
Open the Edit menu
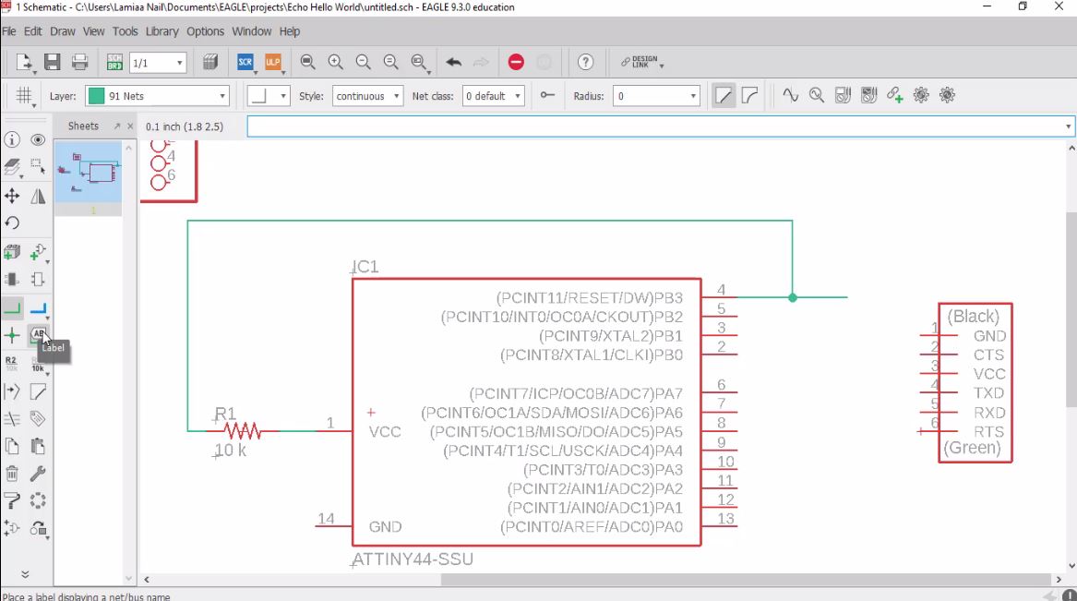(x=33, y=31)
